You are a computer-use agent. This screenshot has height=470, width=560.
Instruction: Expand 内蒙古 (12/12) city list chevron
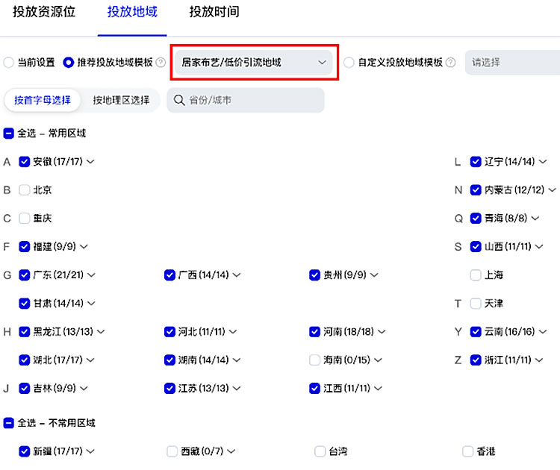tap(552, 189)
